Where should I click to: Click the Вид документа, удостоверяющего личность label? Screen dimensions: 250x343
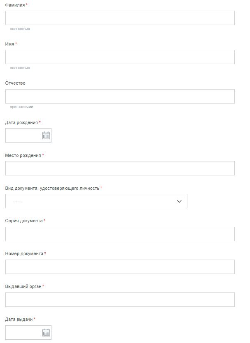[x=52, y=188]
